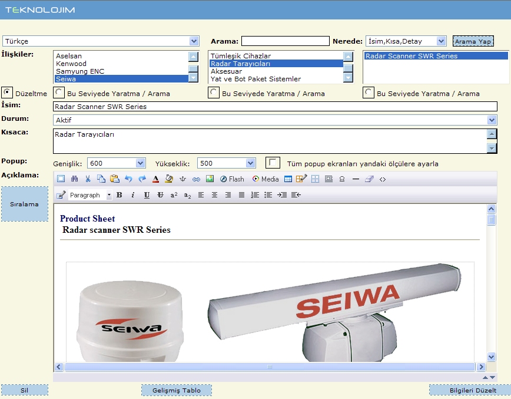Insert a table into the editor
This screenshot has width=511, height=399.
[288, 179]
